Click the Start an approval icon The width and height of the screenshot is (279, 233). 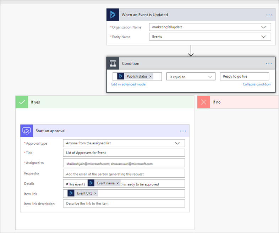[x=27, y=131]
